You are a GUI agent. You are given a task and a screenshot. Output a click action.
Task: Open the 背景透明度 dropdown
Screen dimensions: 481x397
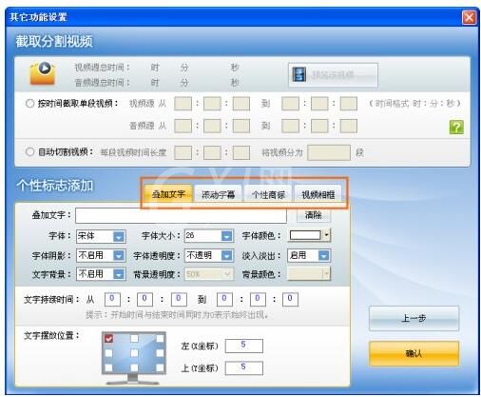point(226,274)
